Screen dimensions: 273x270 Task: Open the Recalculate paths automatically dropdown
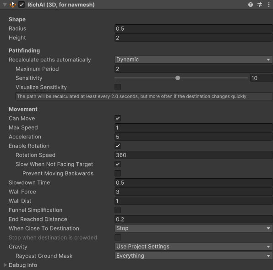tap(193, 60)
